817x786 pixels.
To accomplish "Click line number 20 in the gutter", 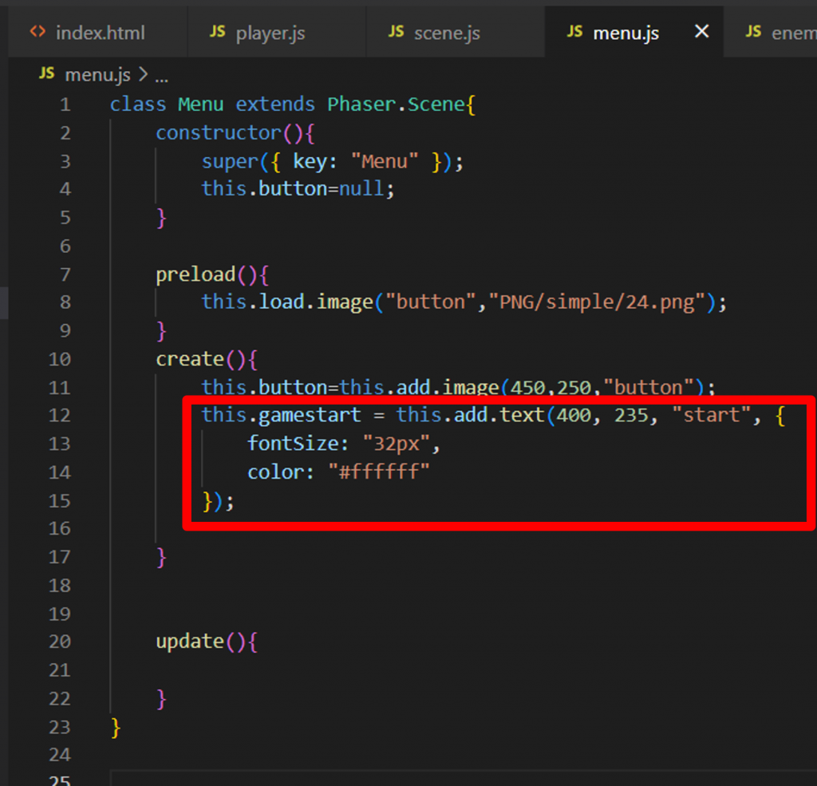I will (x=60, y=642).
